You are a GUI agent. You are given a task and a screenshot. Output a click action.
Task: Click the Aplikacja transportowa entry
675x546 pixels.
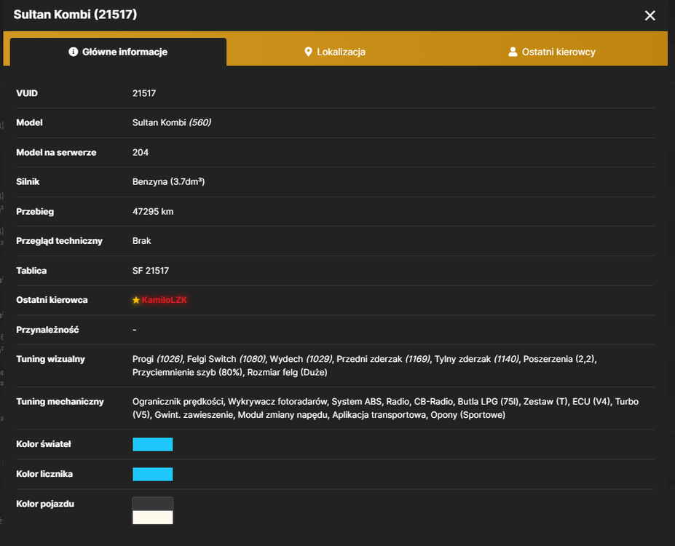pos(379,415)
